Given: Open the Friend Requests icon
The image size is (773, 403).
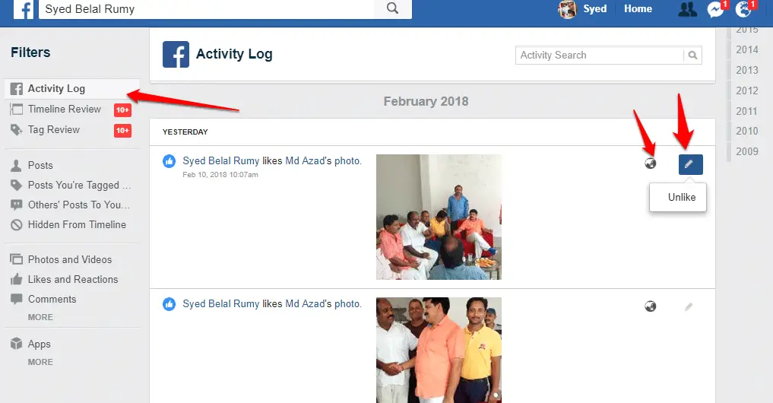Looking at the screenshot, I should click(x=688, y=9).
